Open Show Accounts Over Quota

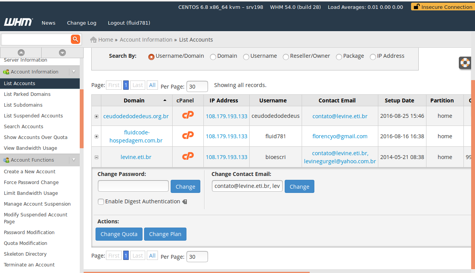click(x=35, y=137)
